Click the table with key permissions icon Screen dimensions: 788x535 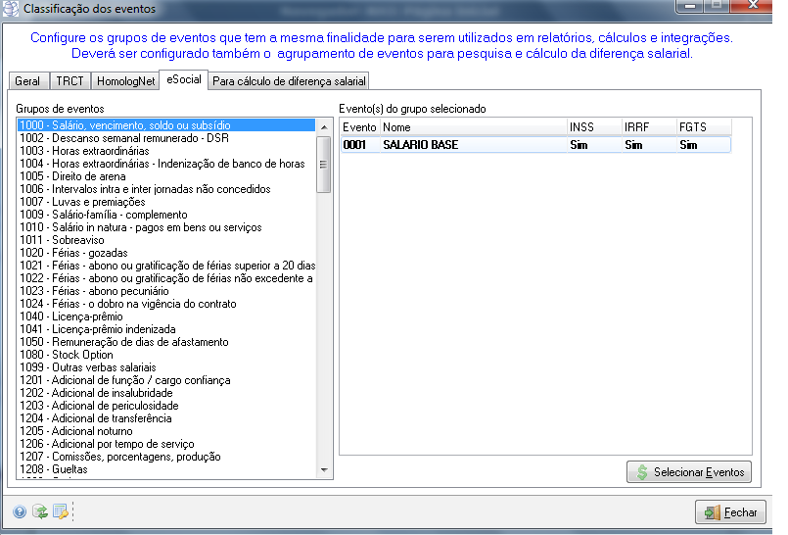coord(61,511)
